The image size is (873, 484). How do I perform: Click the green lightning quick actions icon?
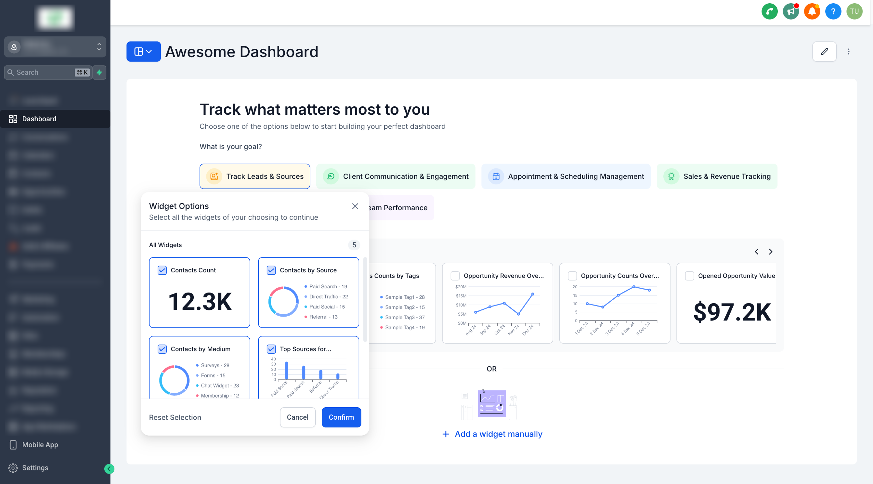pyautogui.click(x=99, y=72)
